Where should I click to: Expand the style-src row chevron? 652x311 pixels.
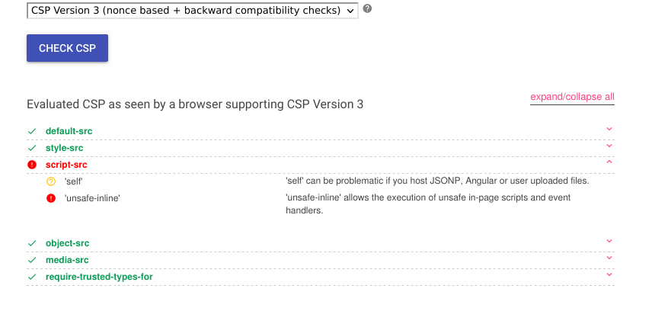[x=609, y=146]
